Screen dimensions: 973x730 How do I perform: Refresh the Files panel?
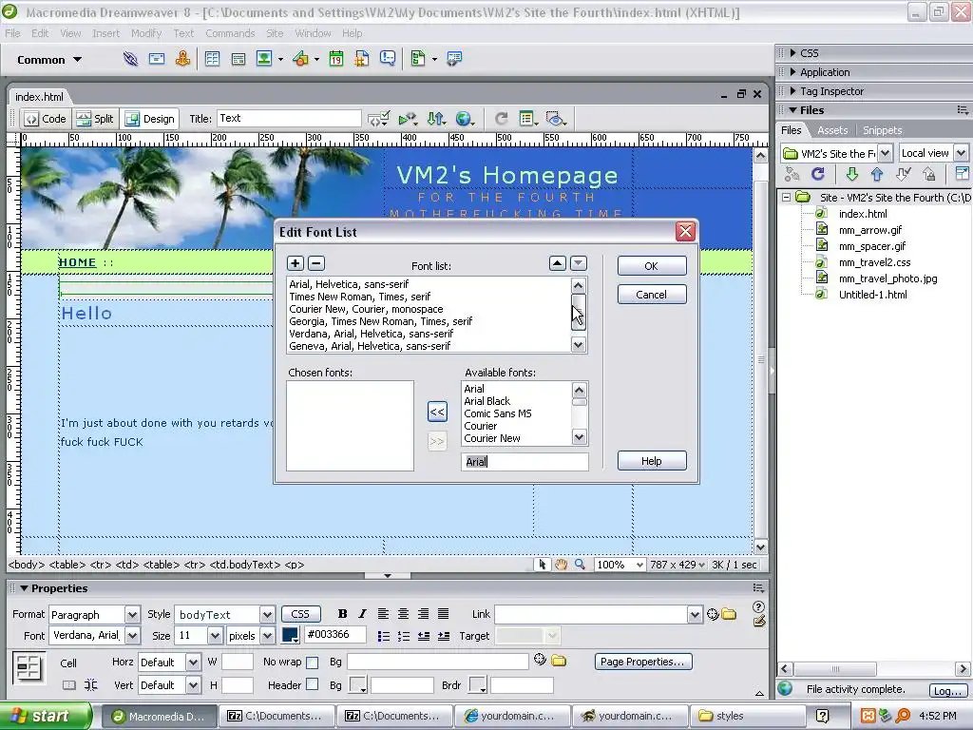point(818,175)
